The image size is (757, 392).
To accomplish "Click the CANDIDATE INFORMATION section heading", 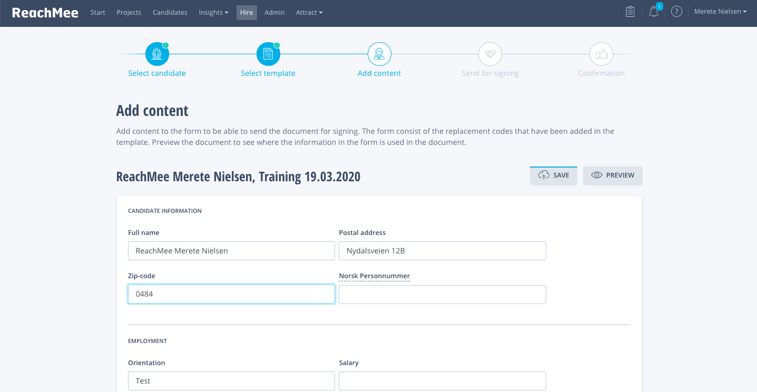I will coord(165,211).
